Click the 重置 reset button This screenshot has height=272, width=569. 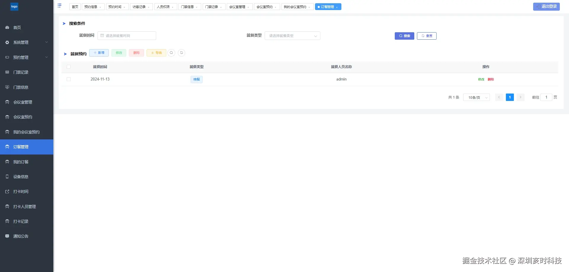pos(427,36)
